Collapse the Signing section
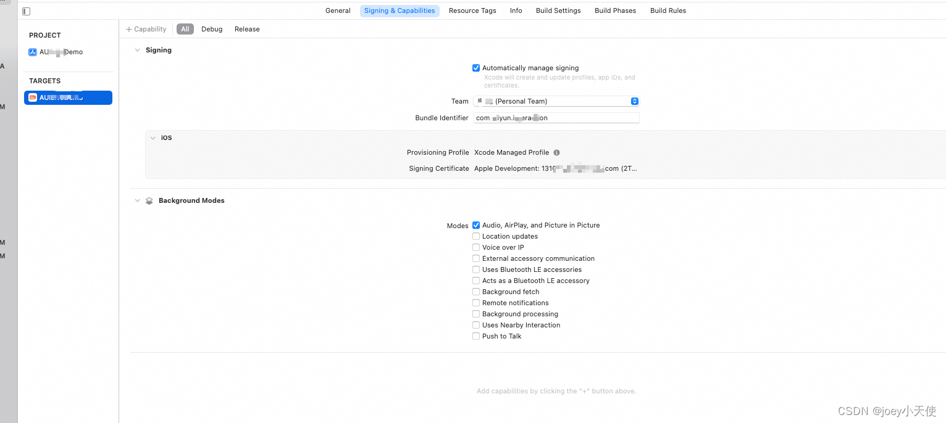Viewport: 946px width, 423px height. 137,50
